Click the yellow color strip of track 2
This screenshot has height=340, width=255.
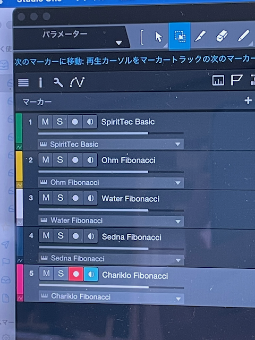(x=19, y=166)
